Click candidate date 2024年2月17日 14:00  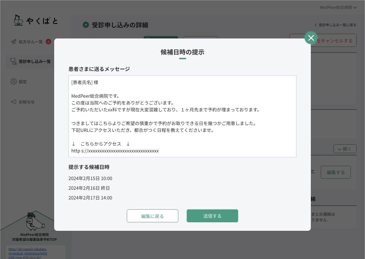(x=90, y=198)
